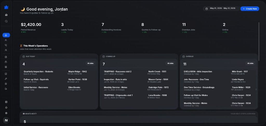Open the key icon in sidebar
This screenshot has width=266, height=126.
pyautogui.click(x=6, y=79)
